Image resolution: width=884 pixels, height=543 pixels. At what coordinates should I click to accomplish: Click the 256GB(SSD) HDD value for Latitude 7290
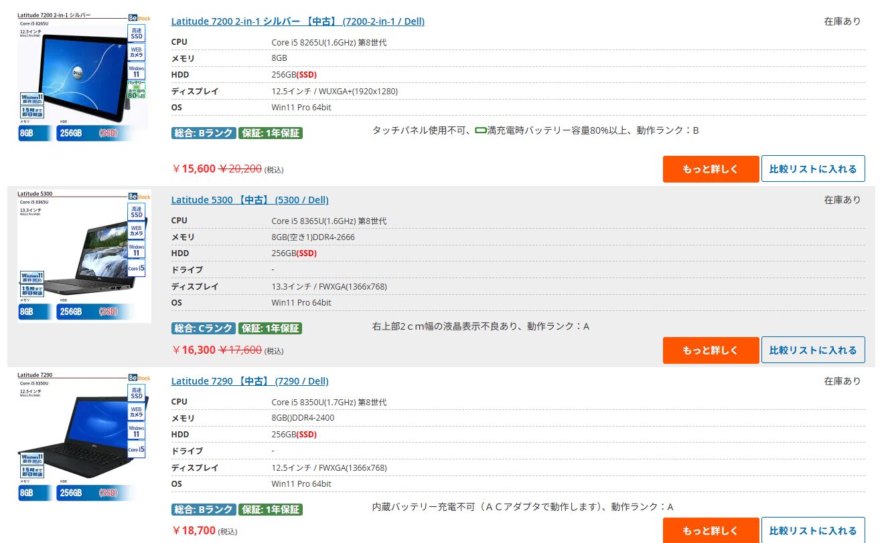pos(294,435)
